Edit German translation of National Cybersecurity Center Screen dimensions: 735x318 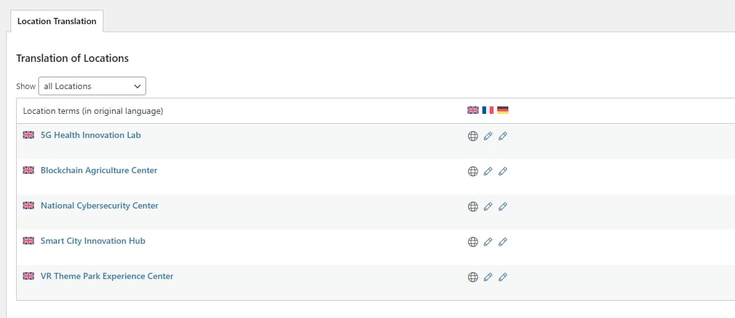pyautogui.click(x=503, y=207)
